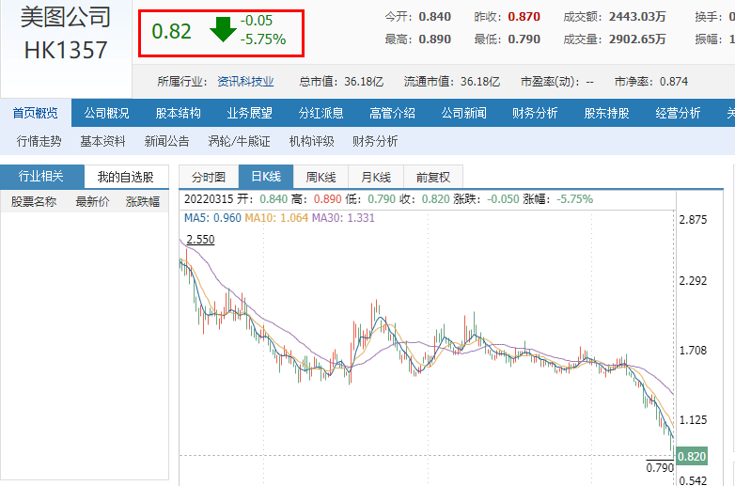The height and width of the screenshot is (486, 735).
Task: Select the 周K线 chart tab
Action: click(x=321, y=177)
